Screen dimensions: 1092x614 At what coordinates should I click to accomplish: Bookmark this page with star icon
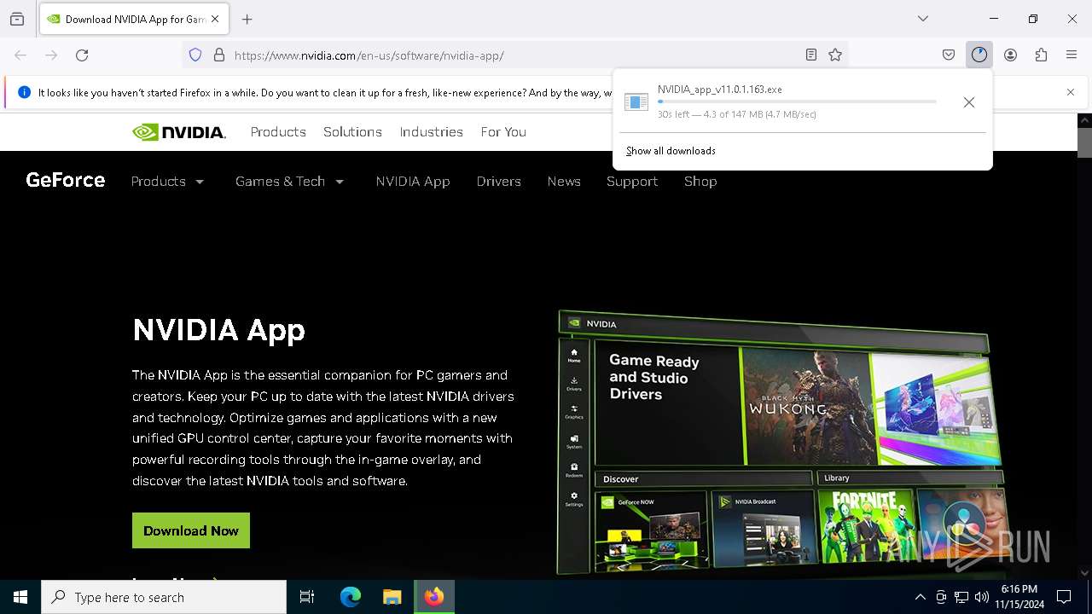click(x=835, y=55)
